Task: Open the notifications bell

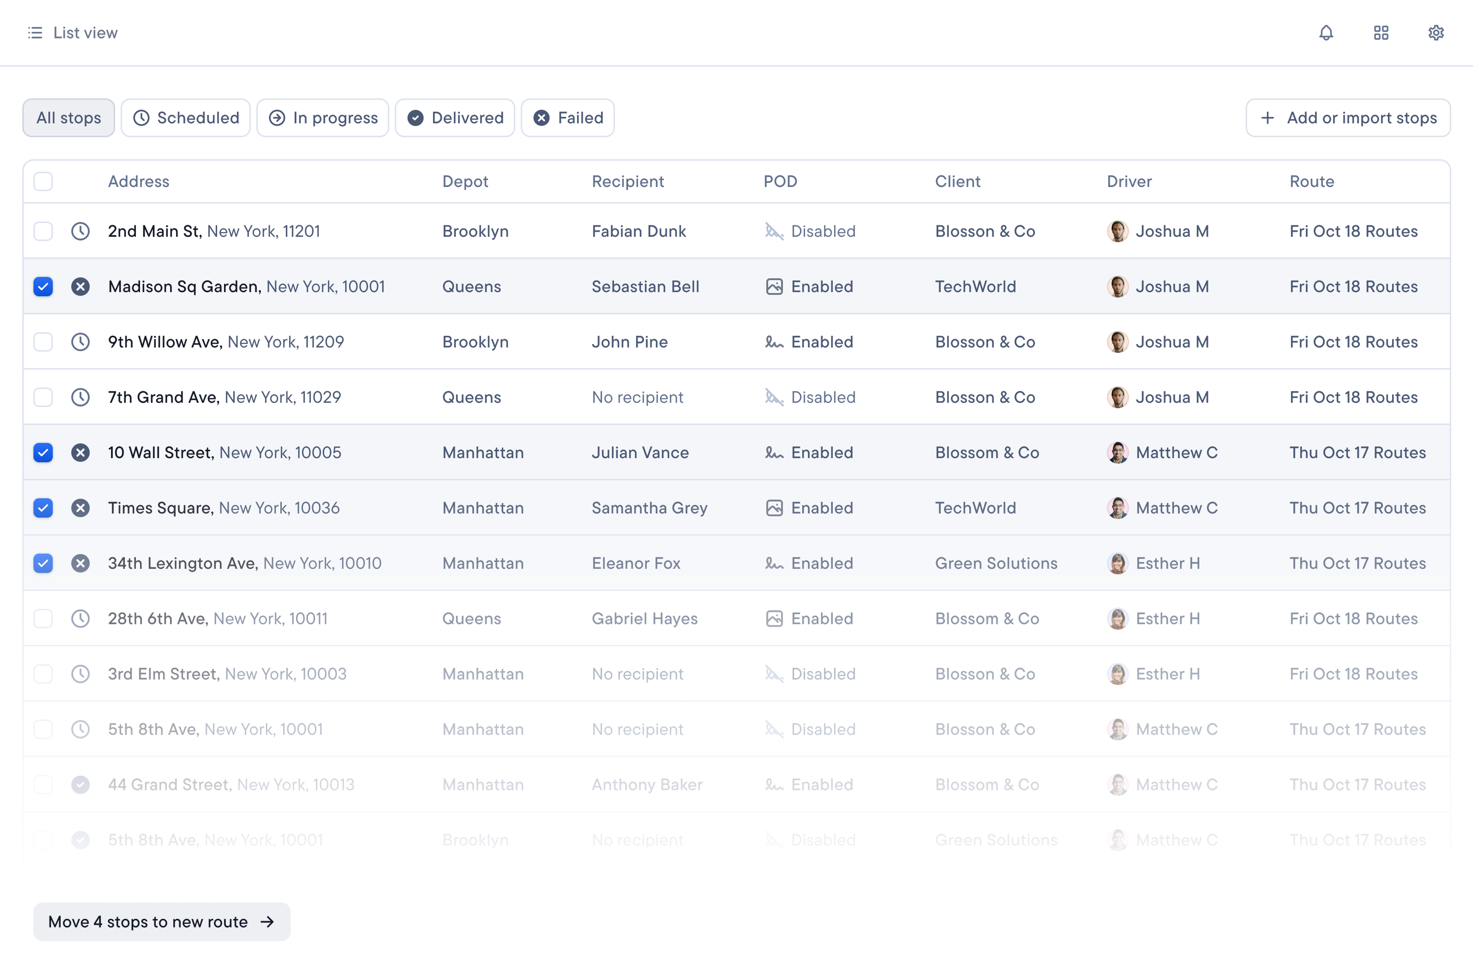Action: [x=1326, y=32]
